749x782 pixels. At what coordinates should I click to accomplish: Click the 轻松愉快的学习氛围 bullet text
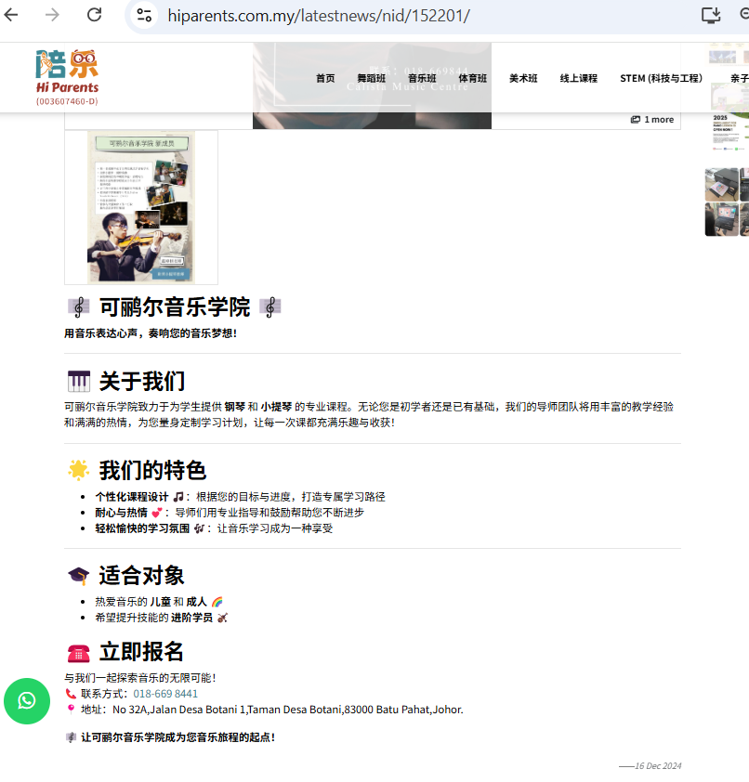[143, 528]
